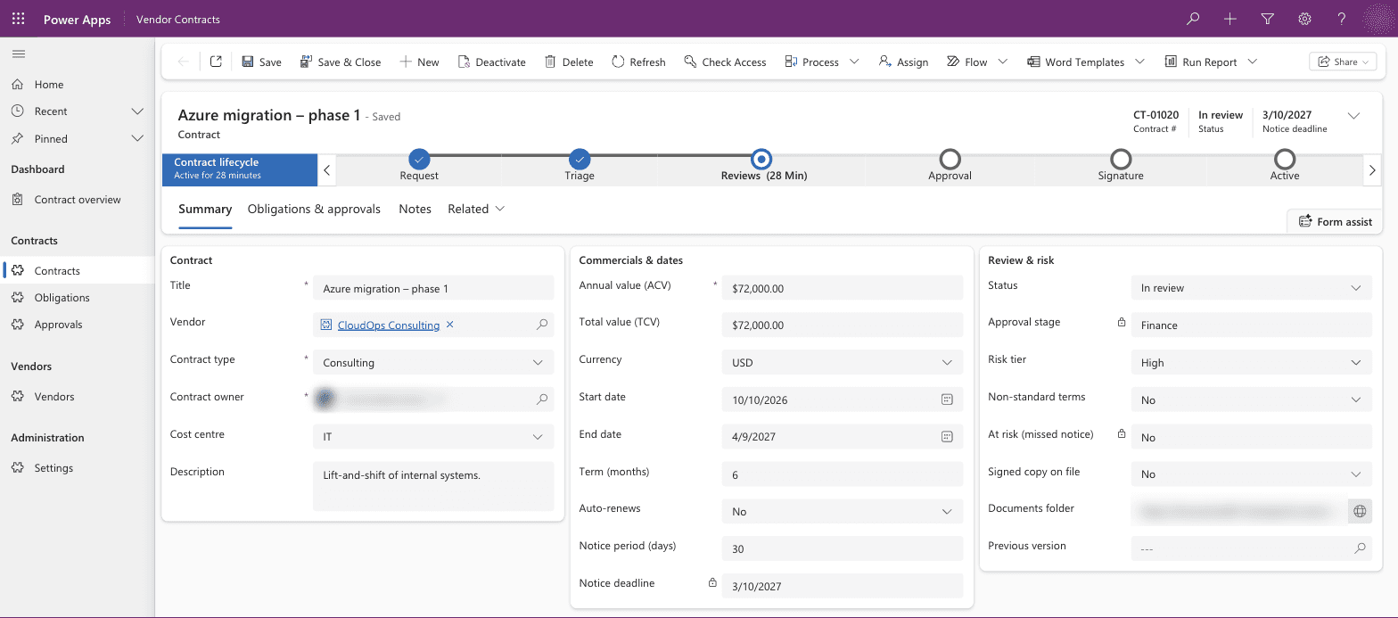Select the Triage stage circle
The width and height of the screenshot is (1398, 618).
(580, 159)
